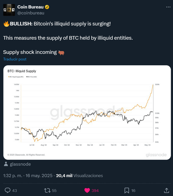Viewport: 173px width, 196px height.
Task: Open the @coinbureau handle
Action: (31, 13)
